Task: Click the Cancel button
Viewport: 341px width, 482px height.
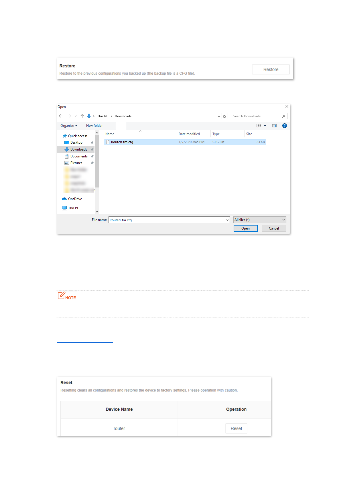Action: coord(274,228)
